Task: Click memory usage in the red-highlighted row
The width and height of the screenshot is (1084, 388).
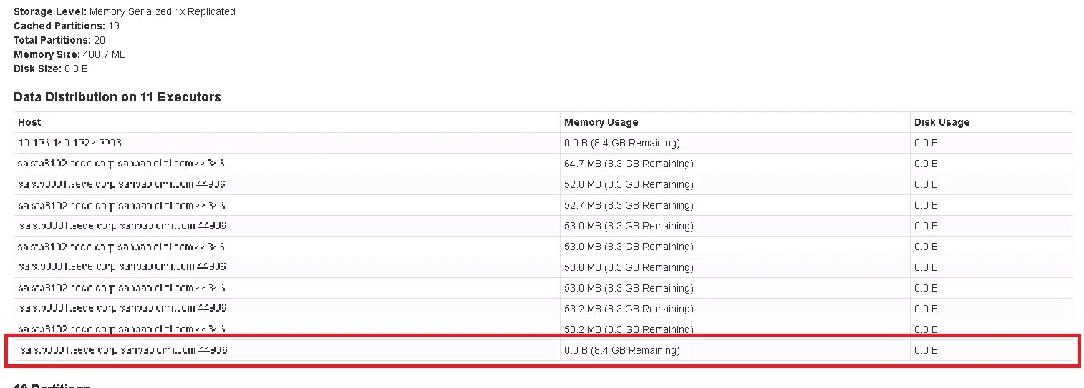Action: pyautogui.click(x=621, y=350)
